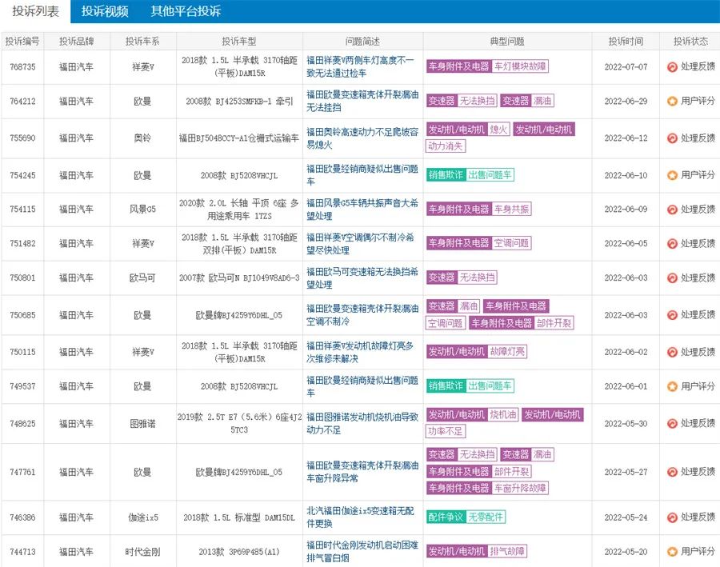This screenshot has height=567, width=720.
Task: Click status icon for complaint 750801
Action: point(672,278)
